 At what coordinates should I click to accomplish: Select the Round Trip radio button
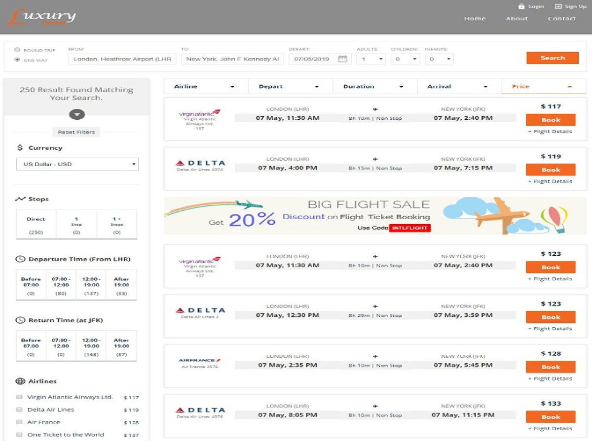pyautogui.click(x=17, y=50)
